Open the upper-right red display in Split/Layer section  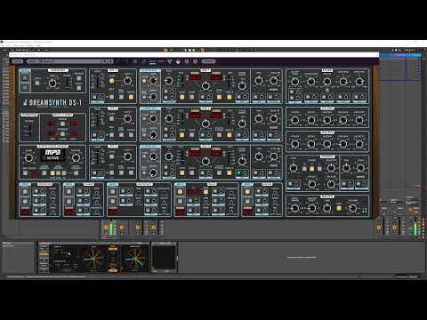[x=74, y=124]
